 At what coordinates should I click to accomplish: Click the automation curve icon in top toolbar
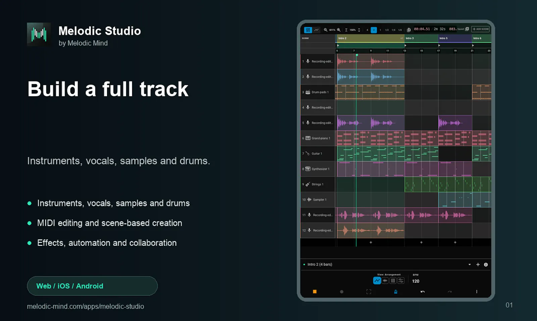(316, 30)
